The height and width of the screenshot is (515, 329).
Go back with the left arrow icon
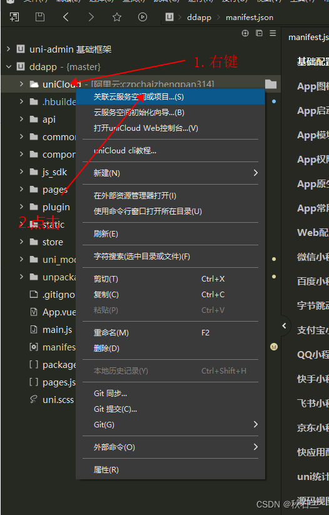click(66, 17)
